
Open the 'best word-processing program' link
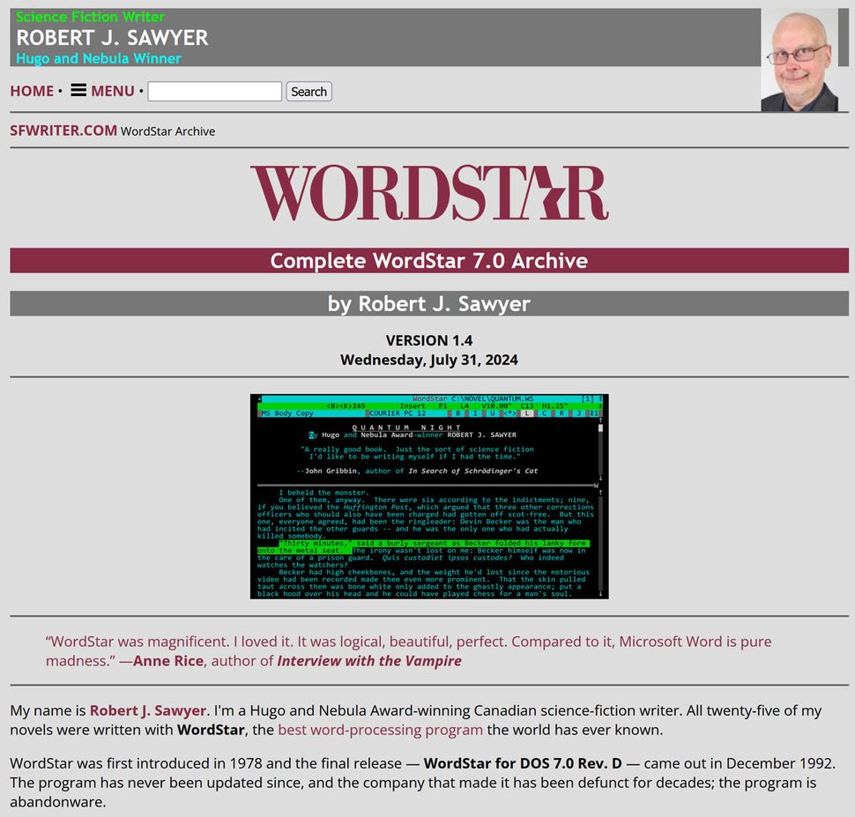point(380,730)
